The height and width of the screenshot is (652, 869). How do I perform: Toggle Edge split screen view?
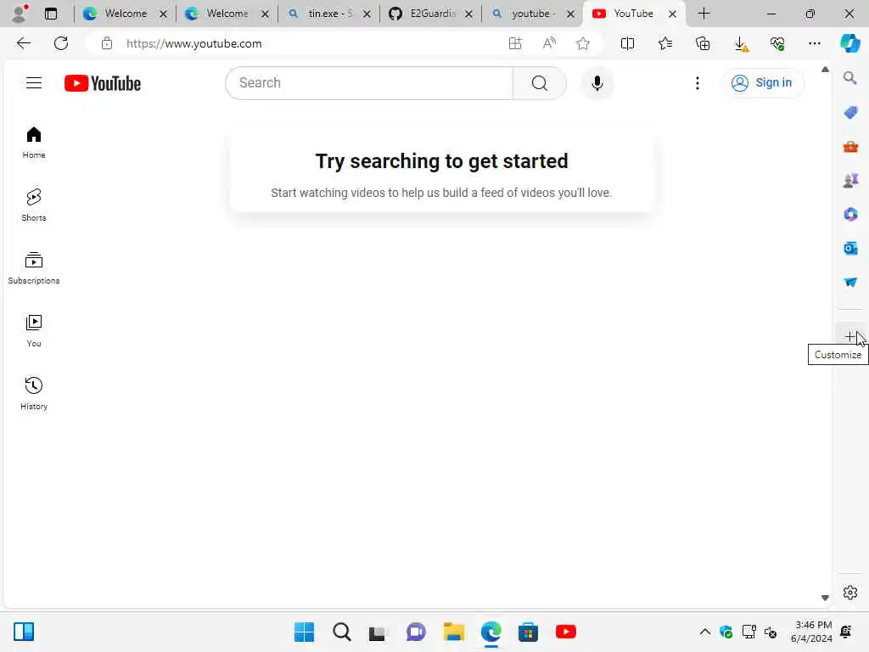627,44
